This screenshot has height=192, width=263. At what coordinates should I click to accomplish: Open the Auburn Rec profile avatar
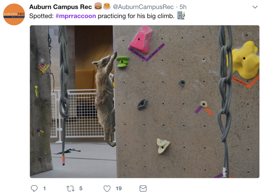click(14, 14)
